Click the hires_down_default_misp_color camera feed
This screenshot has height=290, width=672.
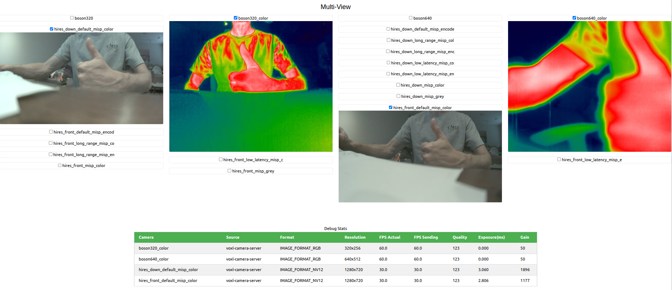pyautogui.click(x=82, y=78)
